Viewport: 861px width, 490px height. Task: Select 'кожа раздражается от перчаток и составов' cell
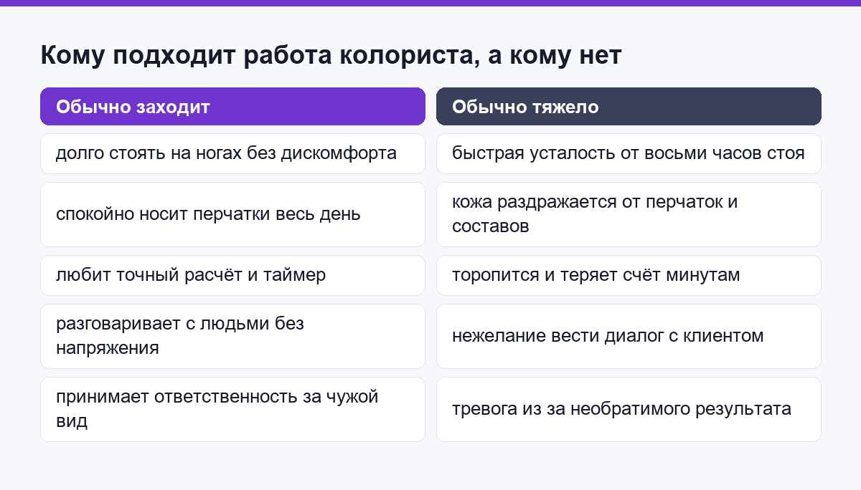tap(629, 214)
